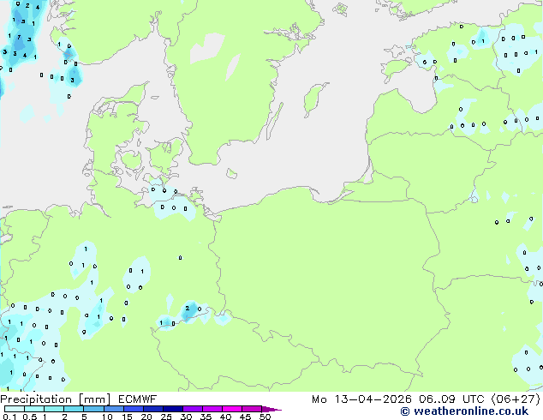The height and width of the screenshot is (420, 543).
Task: Click the 'Precipitation' title text
Action: 36,399
